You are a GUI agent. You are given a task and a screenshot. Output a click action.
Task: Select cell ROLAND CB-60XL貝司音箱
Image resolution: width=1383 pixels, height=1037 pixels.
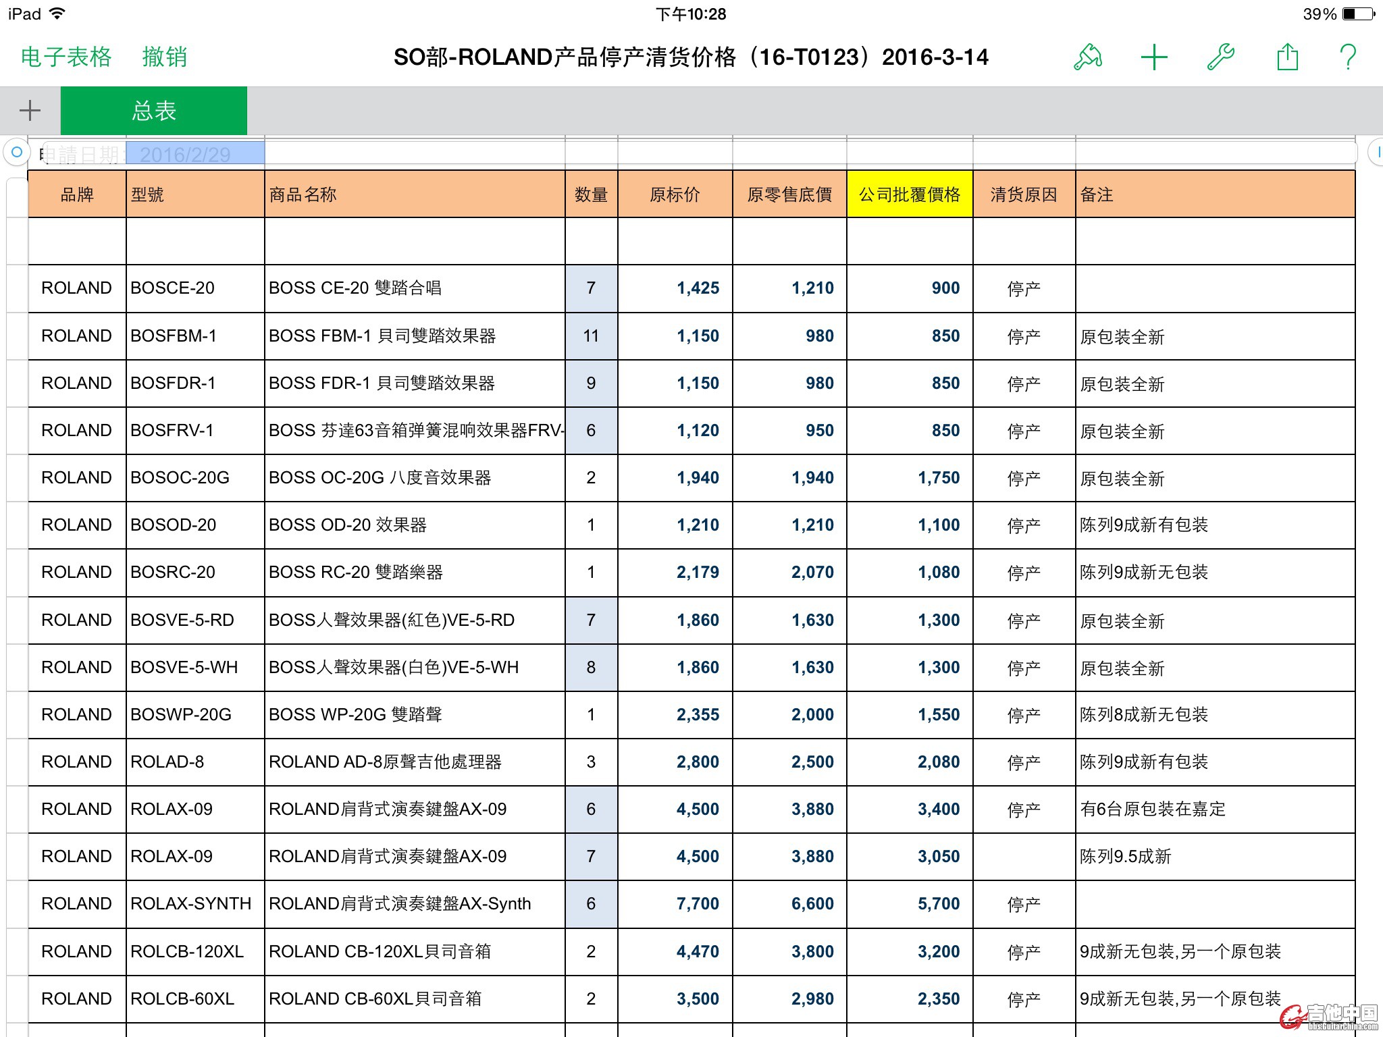tap(415, 999)
